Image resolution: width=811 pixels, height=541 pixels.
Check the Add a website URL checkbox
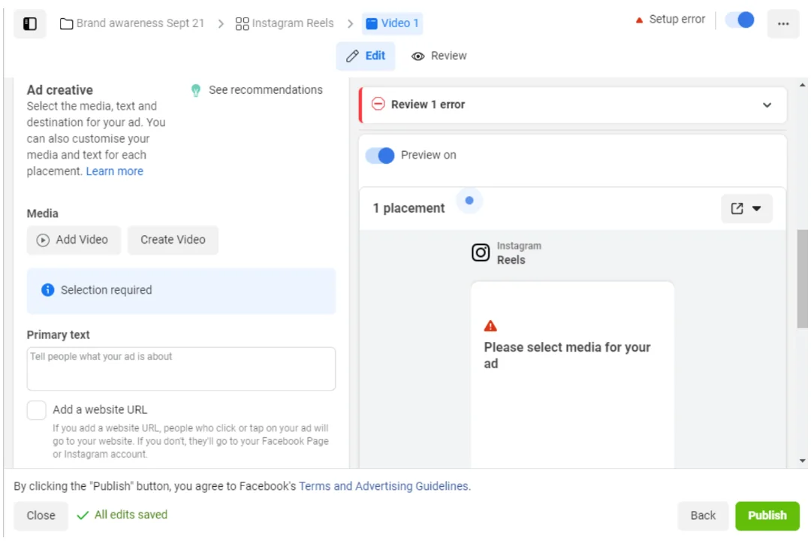pos(36,410)
